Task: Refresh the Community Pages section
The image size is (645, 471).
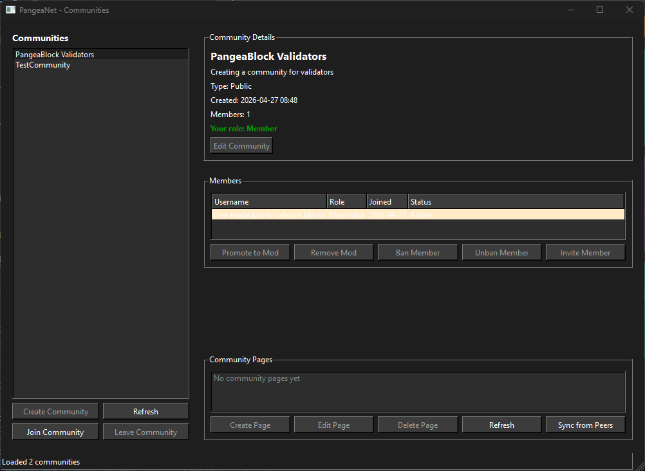Action: [x=501, y=425]
